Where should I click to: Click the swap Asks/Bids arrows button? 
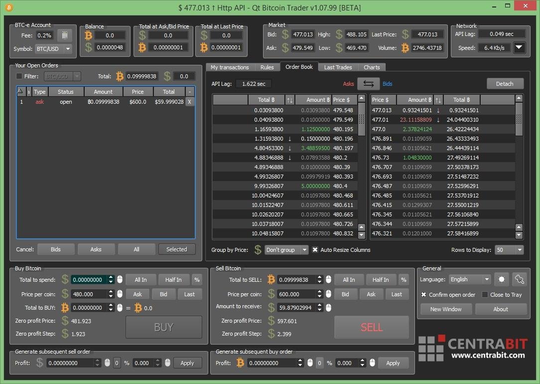coord(368,84)
